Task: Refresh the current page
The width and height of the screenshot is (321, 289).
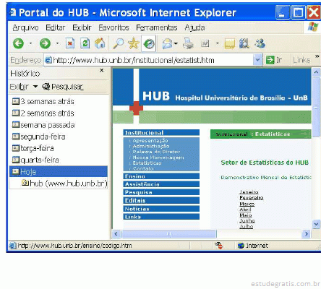Action: coord(85,43)
